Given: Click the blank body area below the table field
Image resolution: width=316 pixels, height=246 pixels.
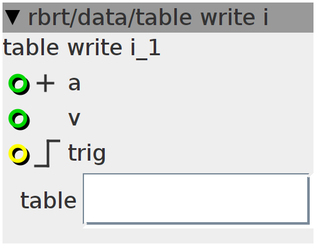Looking at the screenshot, I should (x=158, y=235).
